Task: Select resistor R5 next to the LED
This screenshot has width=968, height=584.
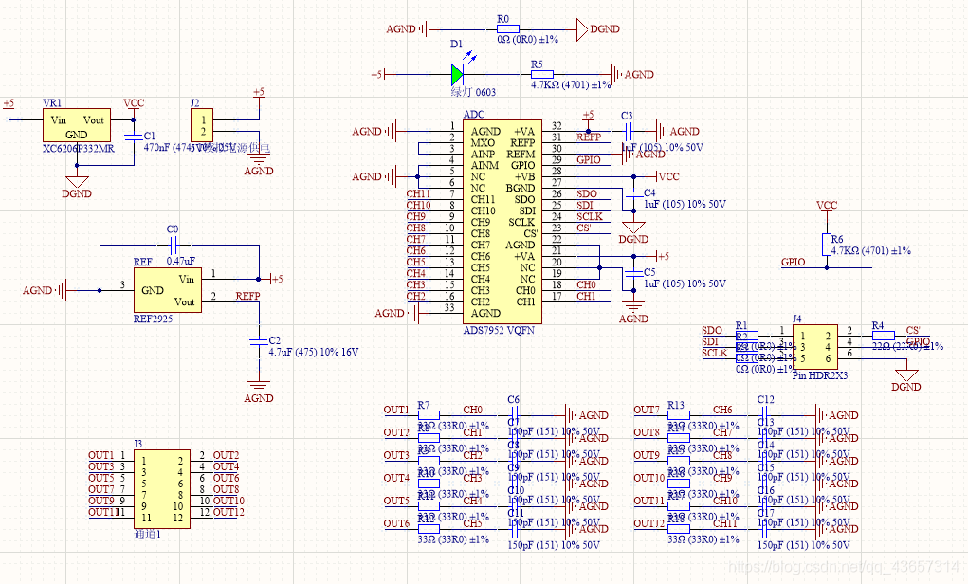Action: pyautogui.click(x=541, y=75)
